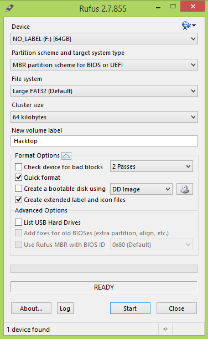The image size is (208, 339).
Task: Open the DD Image boot type dropdown
Action: (x=141, y=189)
